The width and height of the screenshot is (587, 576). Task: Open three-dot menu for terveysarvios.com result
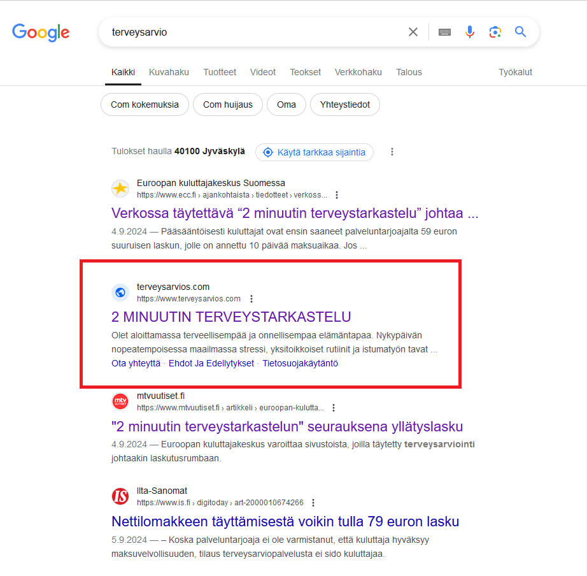point(251,299)
